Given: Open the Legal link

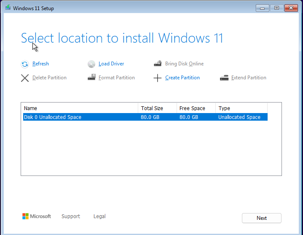Looking at the screenshot, I should pyautogui.click(x=99, y=216).
